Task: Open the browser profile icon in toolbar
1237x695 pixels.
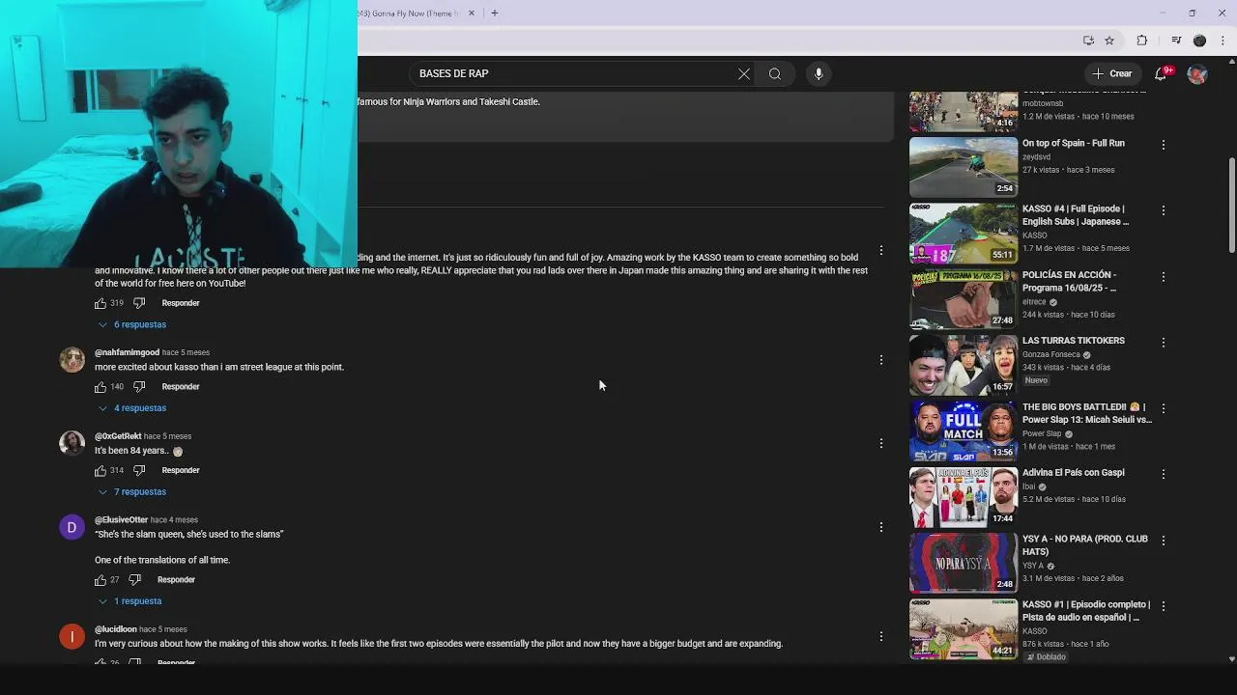Action: [1199, 41]
